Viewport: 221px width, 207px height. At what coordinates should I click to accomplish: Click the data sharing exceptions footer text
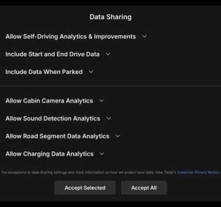point(89,172)
